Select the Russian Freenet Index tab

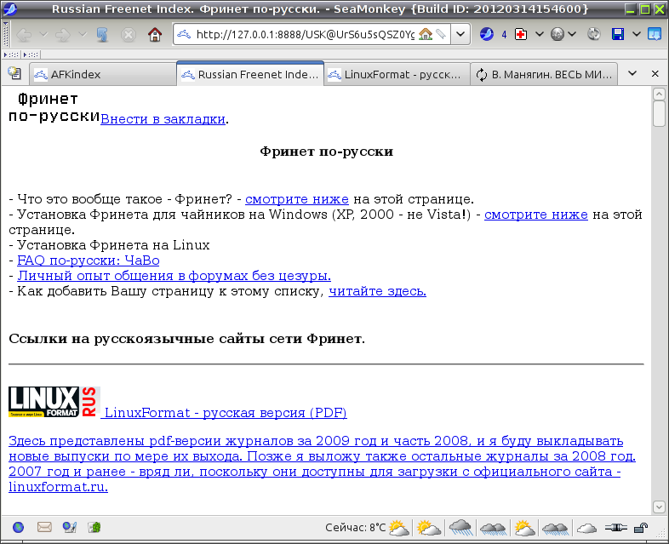pos(250,74)
